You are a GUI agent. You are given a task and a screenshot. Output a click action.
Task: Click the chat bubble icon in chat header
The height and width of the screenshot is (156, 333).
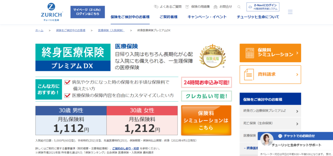click(280, 136)
